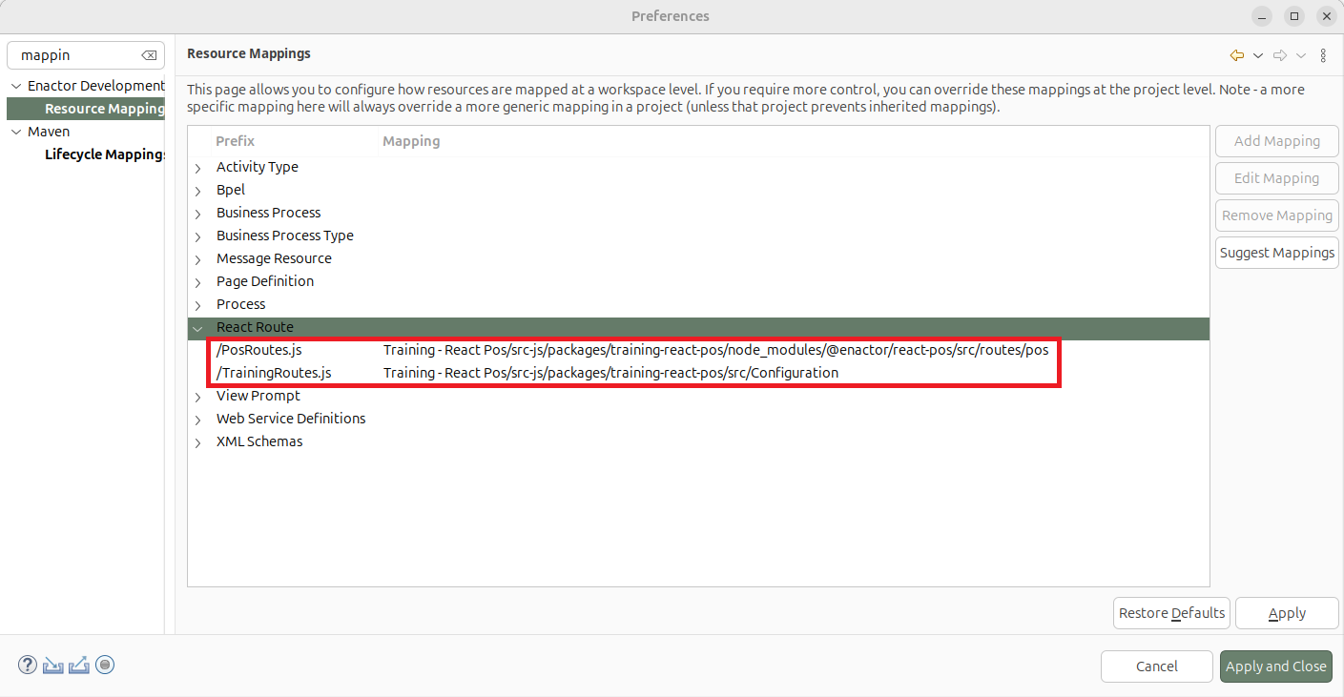Open the view menu (three dots)
1344x697 pixels.
click(1323, 55)
